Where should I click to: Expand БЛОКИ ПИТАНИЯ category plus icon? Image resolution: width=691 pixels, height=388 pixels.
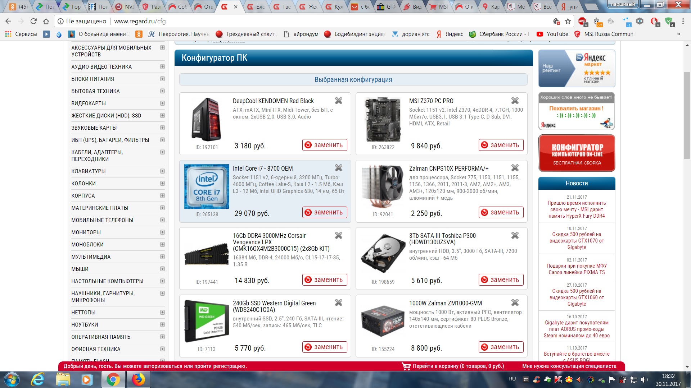tap(162, 79)
